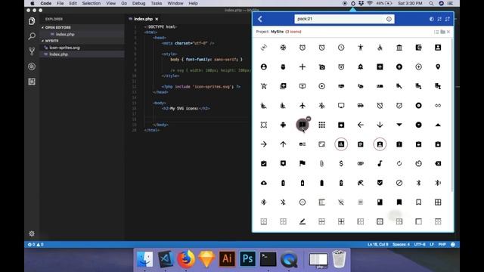Open the (3 icons) project link
Image resolution: width=484 pixels, height=272 pixels.
[293, 32]
